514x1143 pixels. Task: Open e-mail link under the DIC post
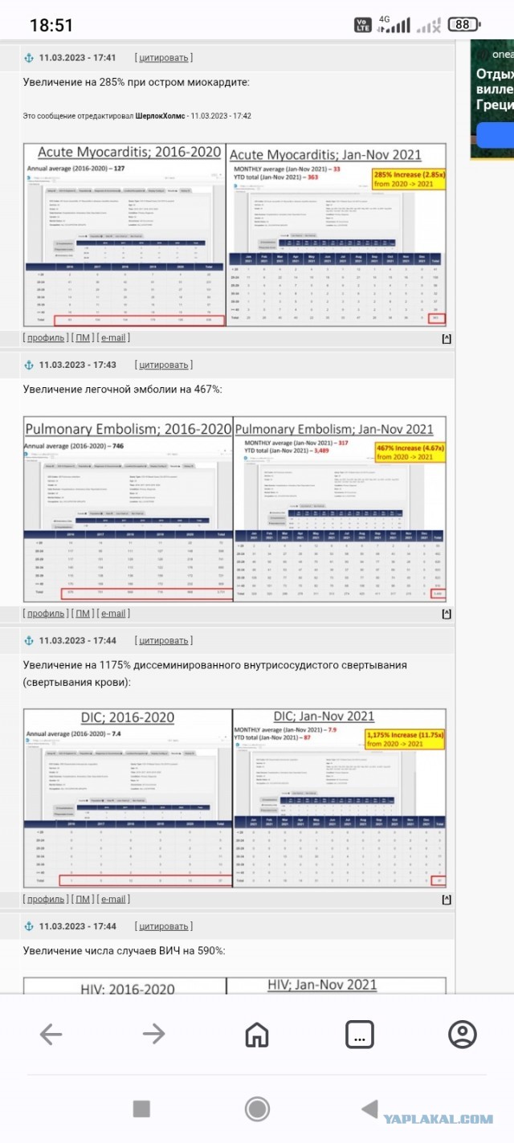point(113,900)
